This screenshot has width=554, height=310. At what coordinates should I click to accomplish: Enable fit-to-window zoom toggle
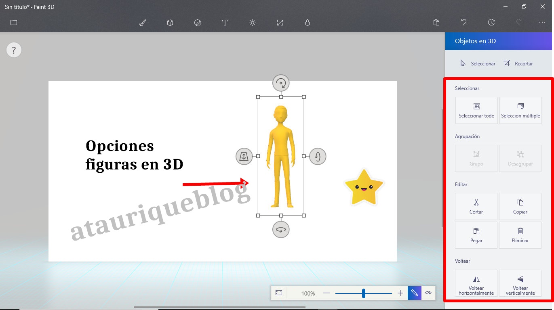coord(278,293)
